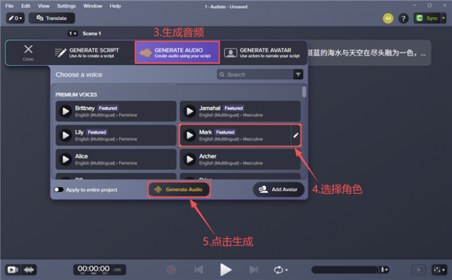Toggle the loop playback icon

[278, 270]
